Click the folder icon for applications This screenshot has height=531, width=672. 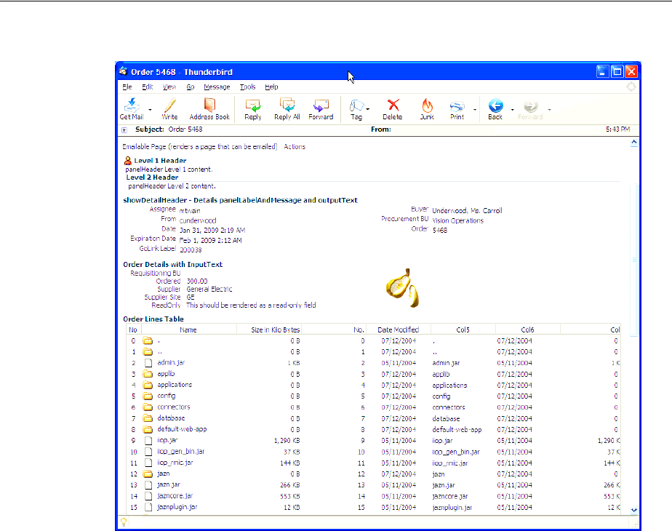pyautogui.click(x=148, y=385)
